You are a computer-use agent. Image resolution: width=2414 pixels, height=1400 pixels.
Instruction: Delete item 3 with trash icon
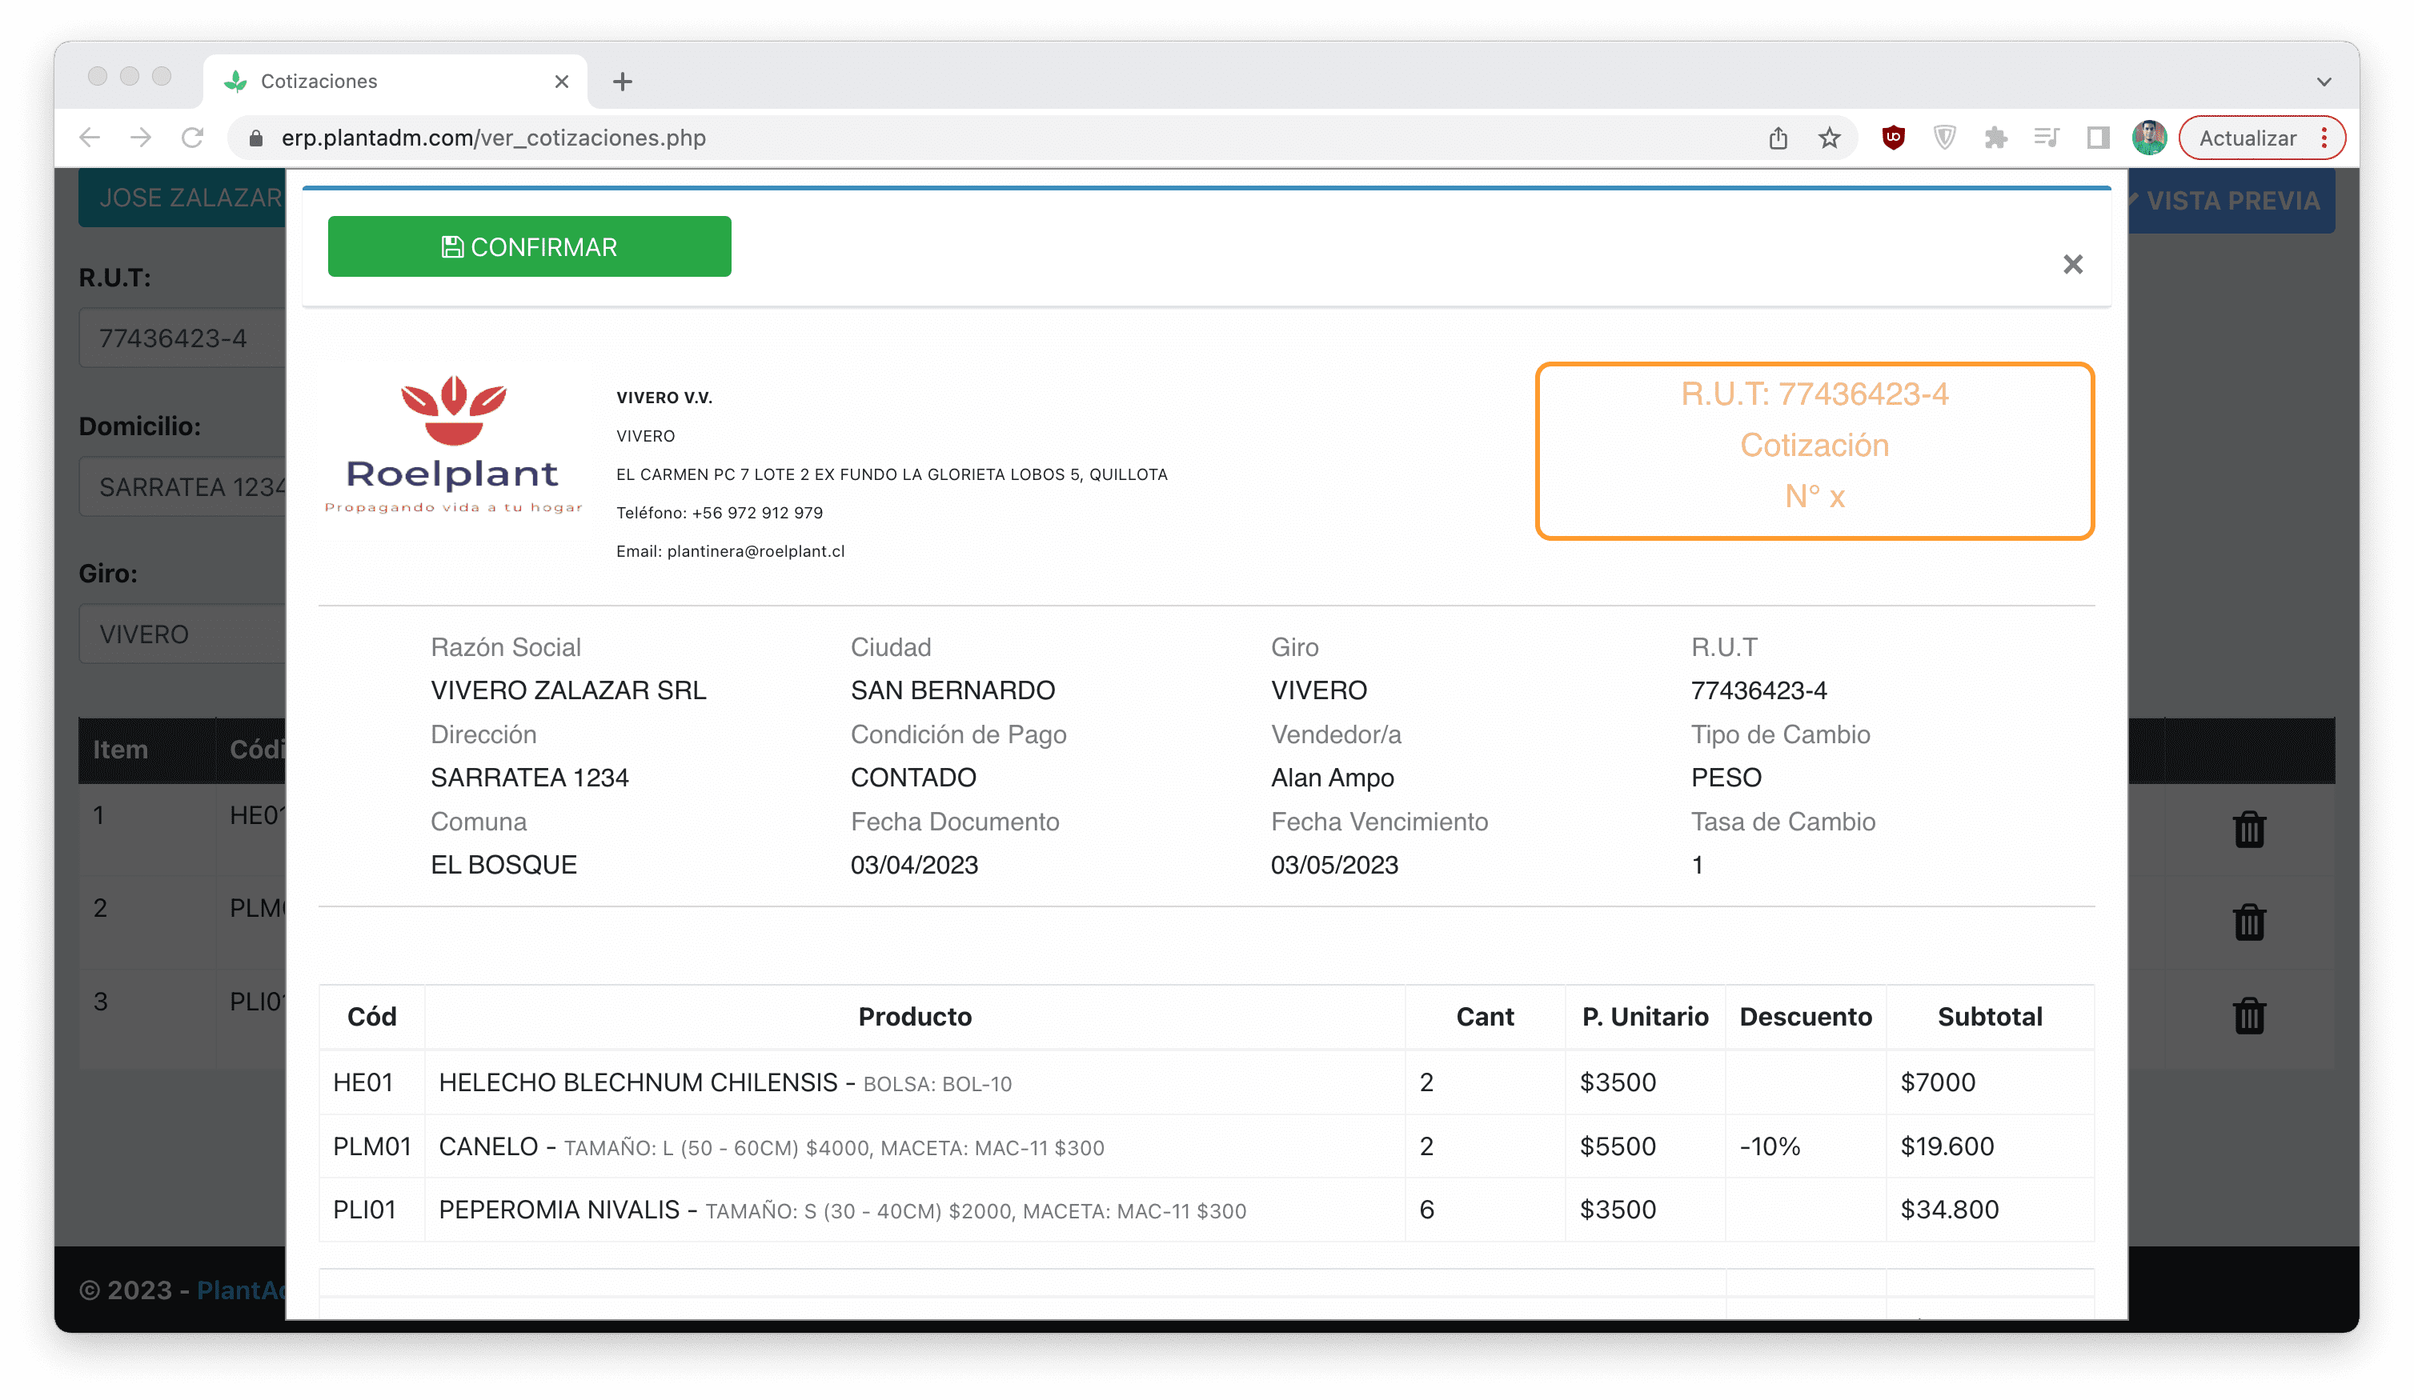[2248, 1015]
